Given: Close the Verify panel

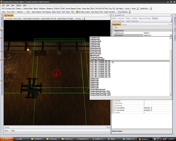Looking at the screenshot, I should 109,127.
